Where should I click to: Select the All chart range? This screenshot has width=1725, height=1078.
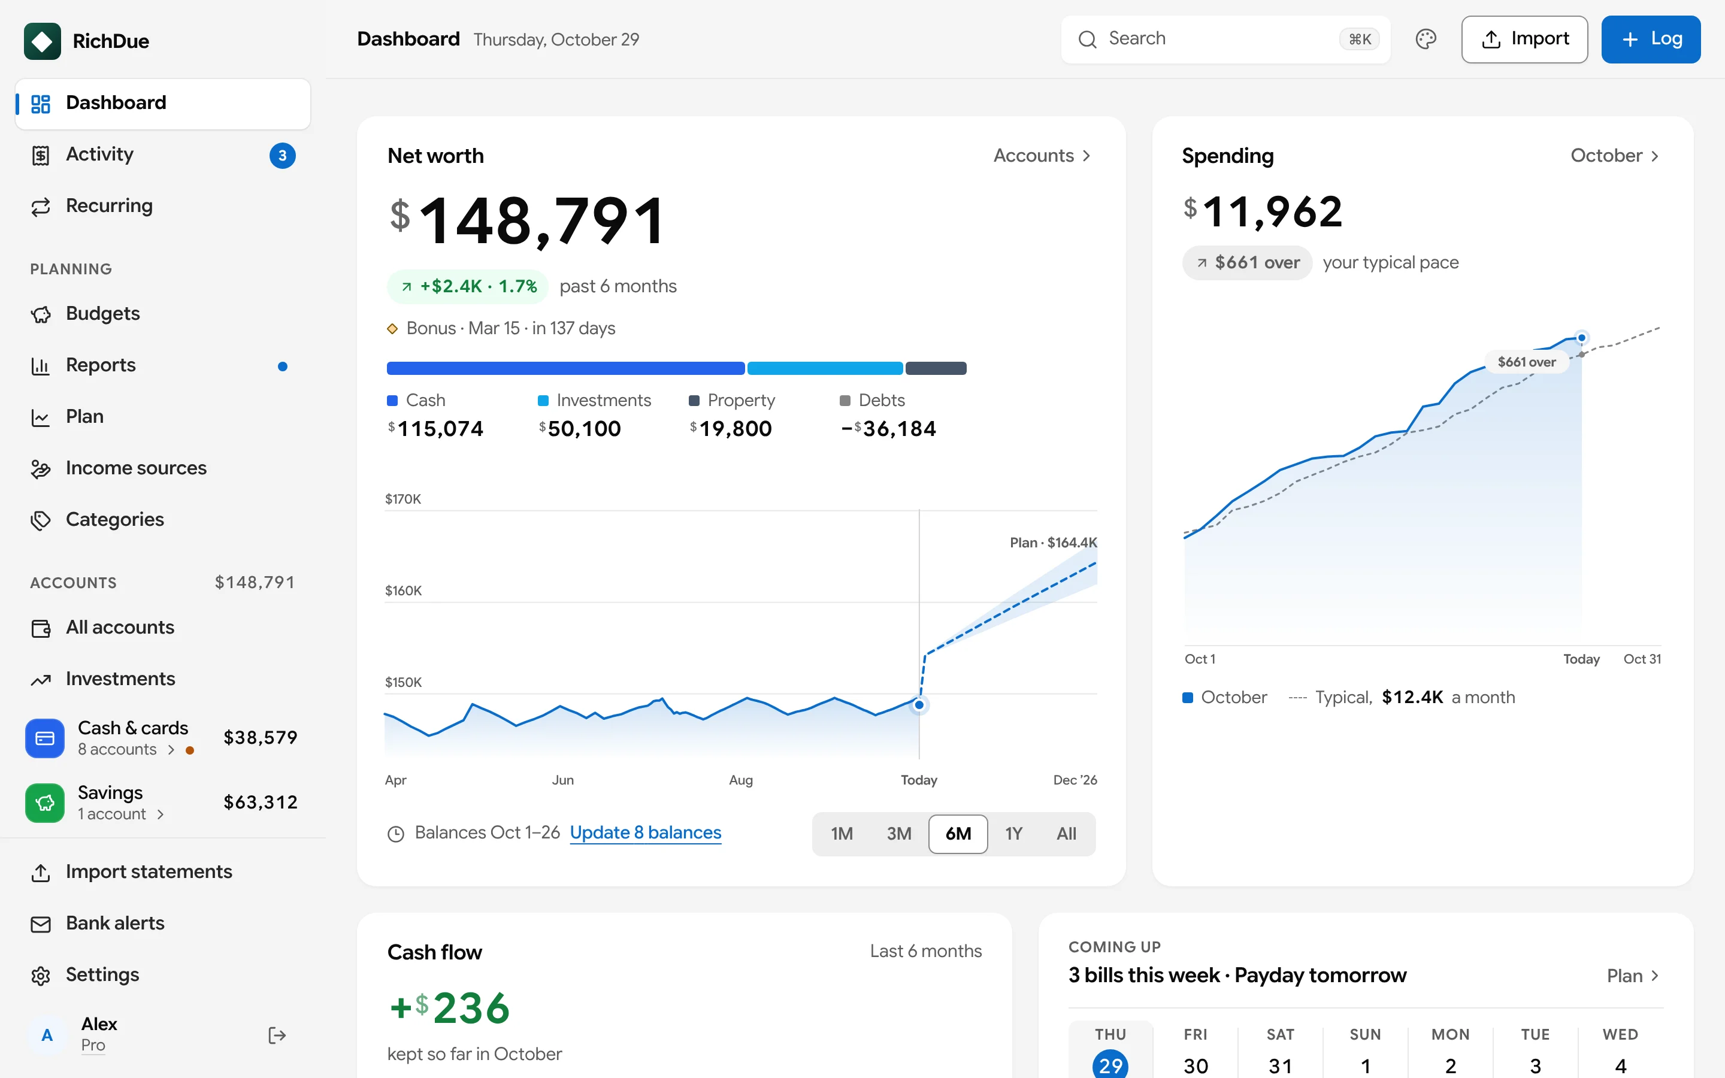point(1066,834)
